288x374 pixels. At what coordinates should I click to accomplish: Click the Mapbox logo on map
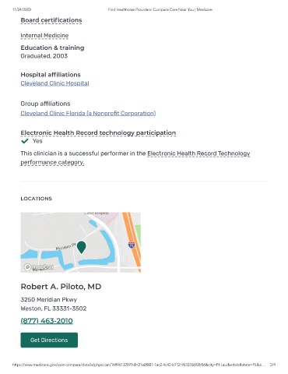(39, 267)
